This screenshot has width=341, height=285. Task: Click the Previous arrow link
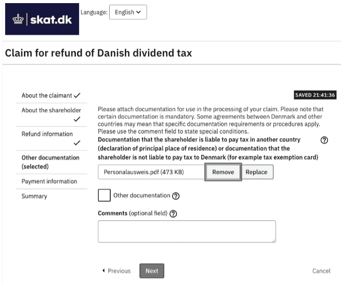(116, 270)
